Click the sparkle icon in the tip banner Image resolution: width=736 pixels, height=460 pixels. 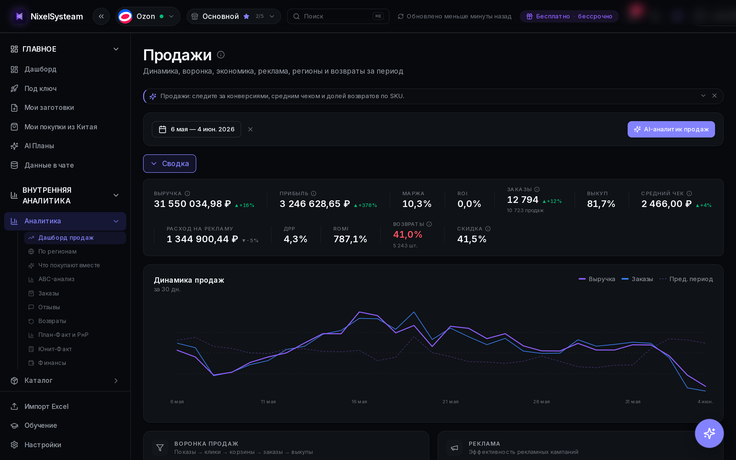point(153,96)
